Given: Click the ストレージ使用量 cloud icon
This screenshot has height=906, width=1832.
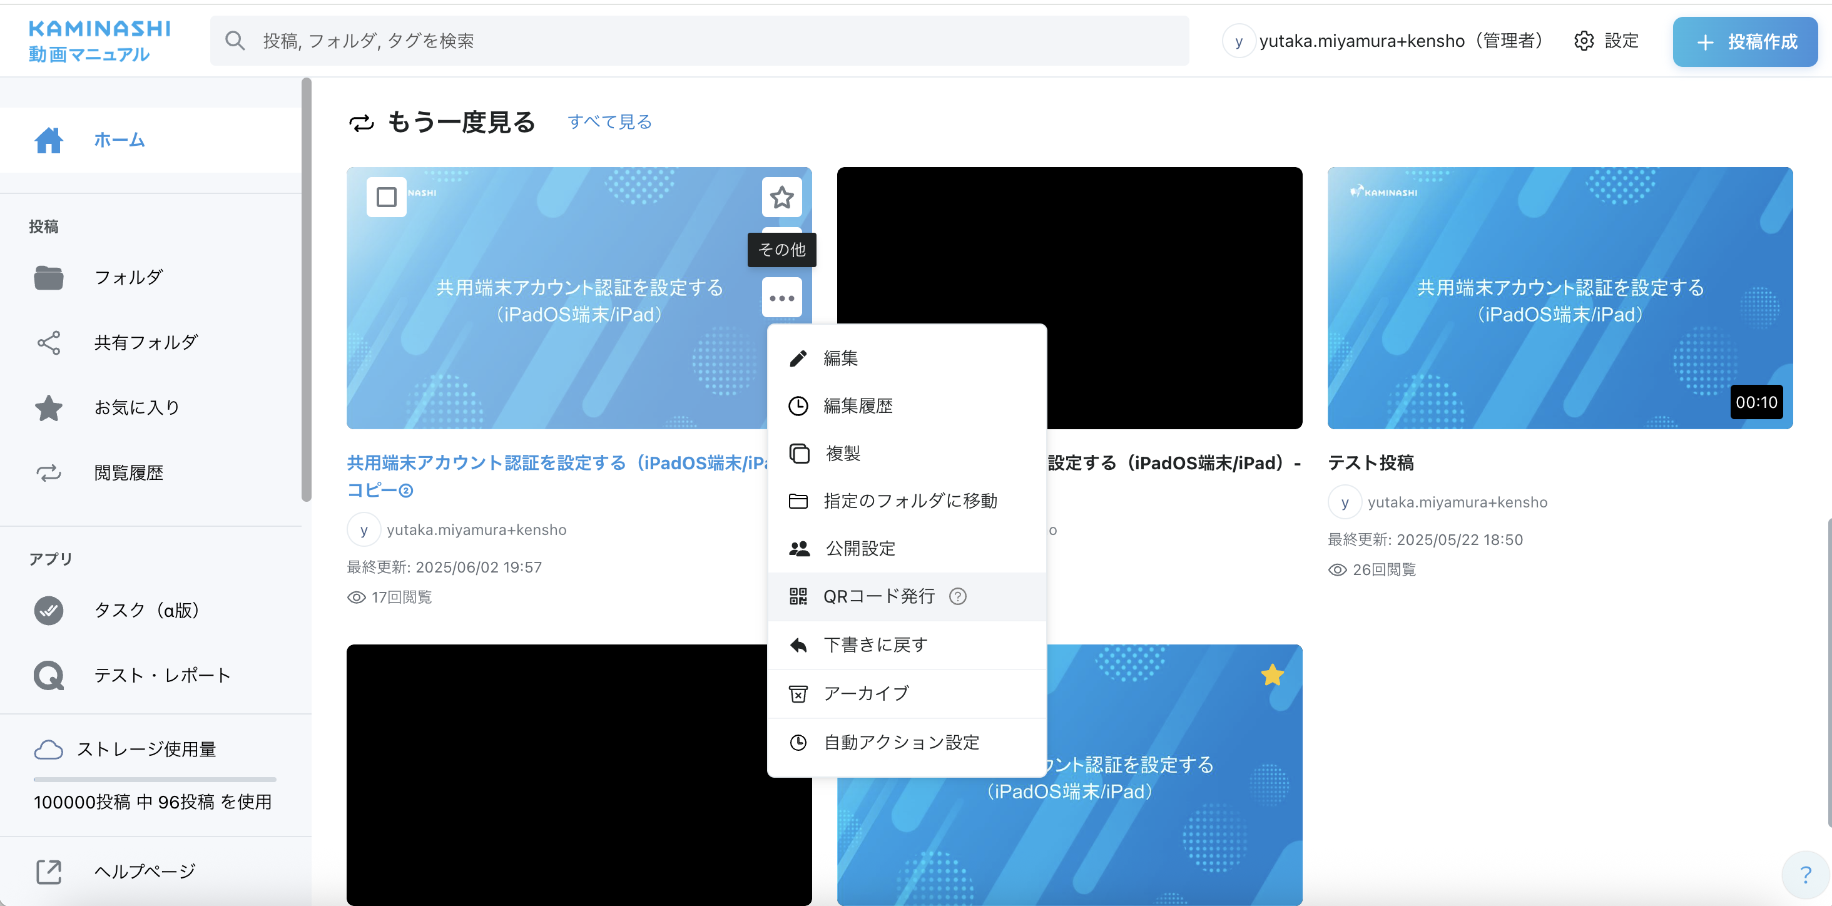Looking at the screenshot, I should (x=48, y=750).
